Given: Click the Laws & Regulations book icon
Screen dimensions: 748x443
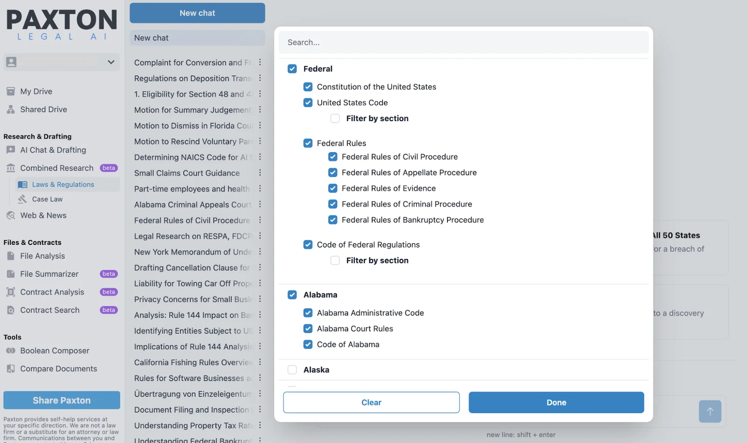Looking at the screenshot, I should coord(22,185).
